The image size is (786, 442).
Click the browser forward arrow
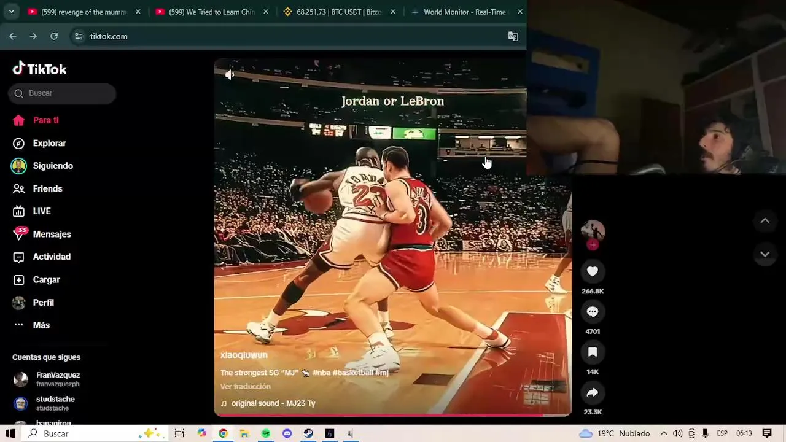33,36
